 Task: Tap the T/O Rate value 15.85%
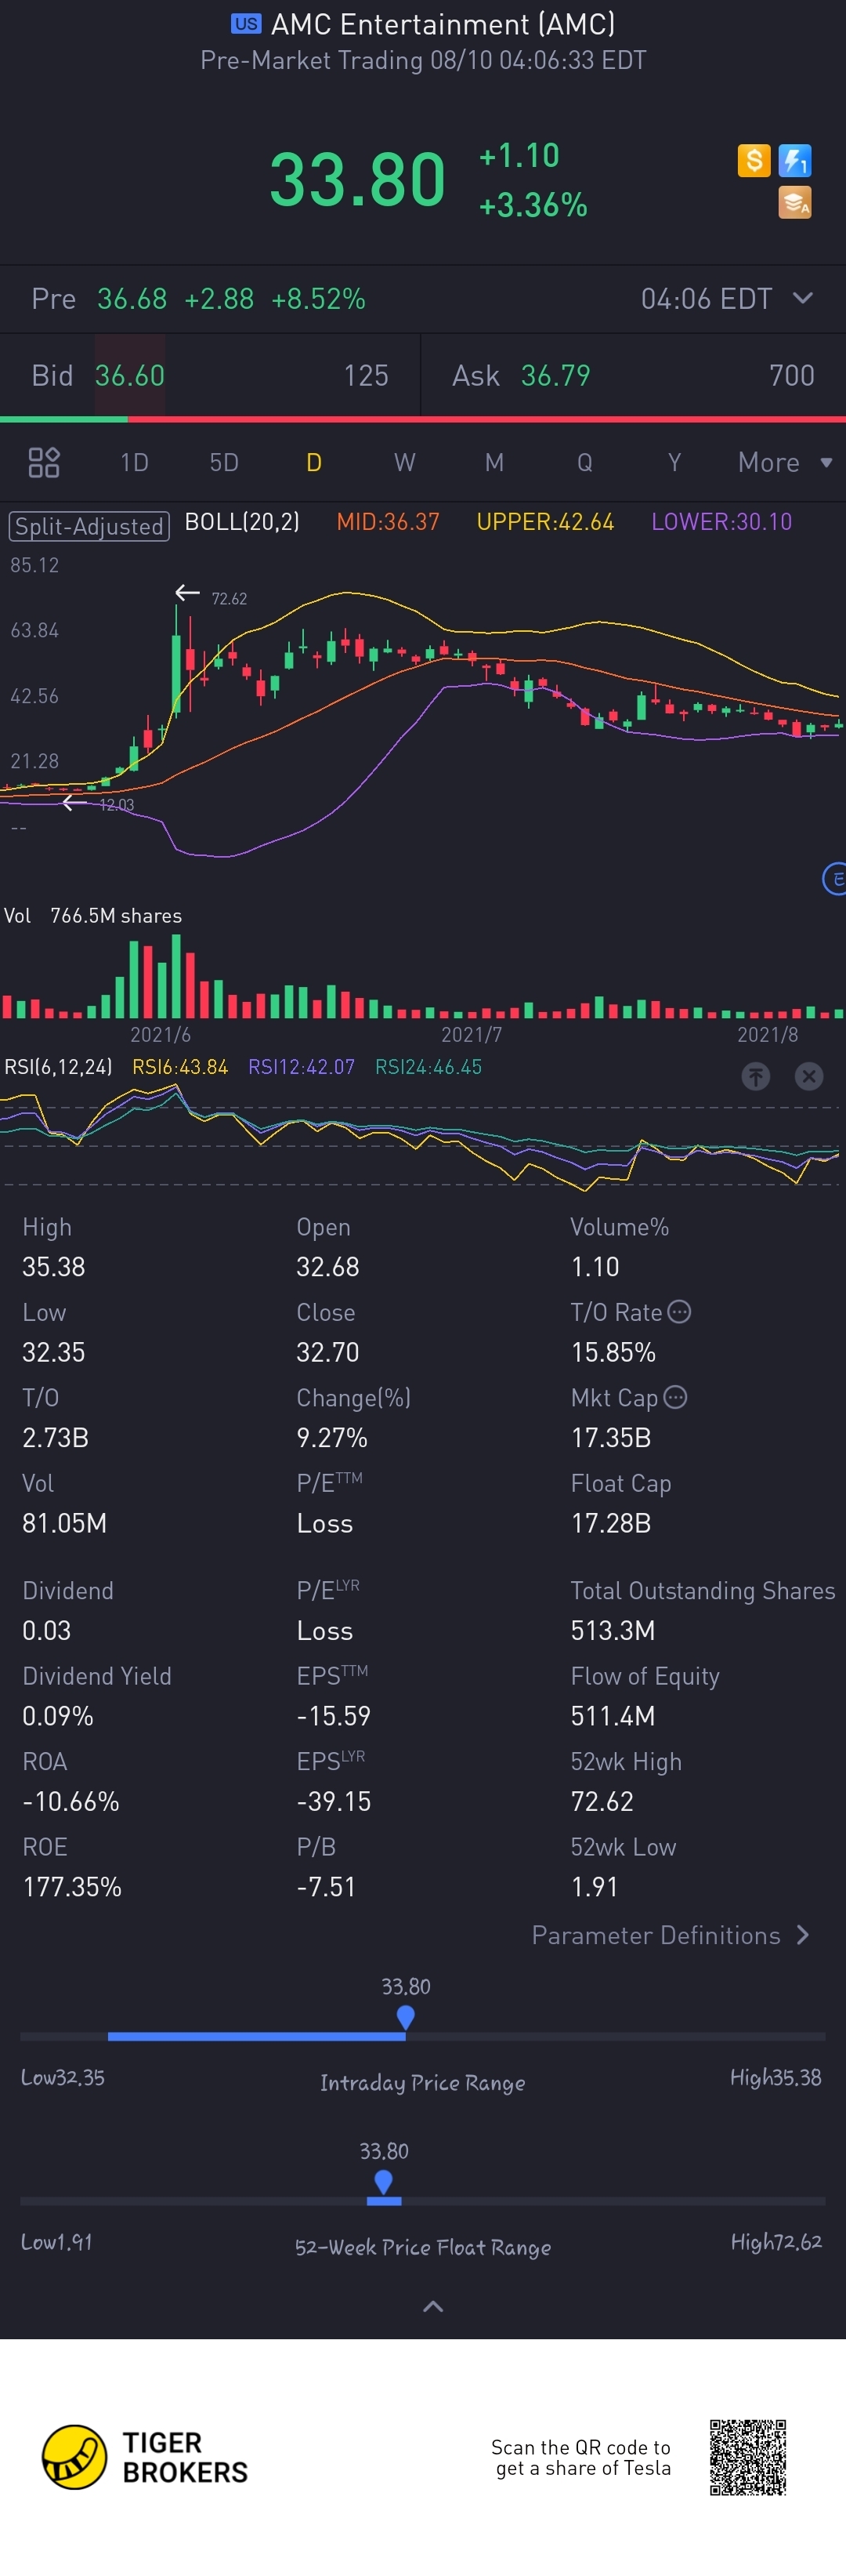pyautogui.click(x=613, y=1352)
